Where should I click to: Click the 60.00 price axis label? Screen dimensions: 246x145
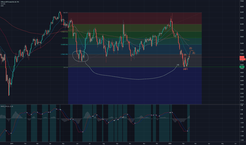coord(242,30)
